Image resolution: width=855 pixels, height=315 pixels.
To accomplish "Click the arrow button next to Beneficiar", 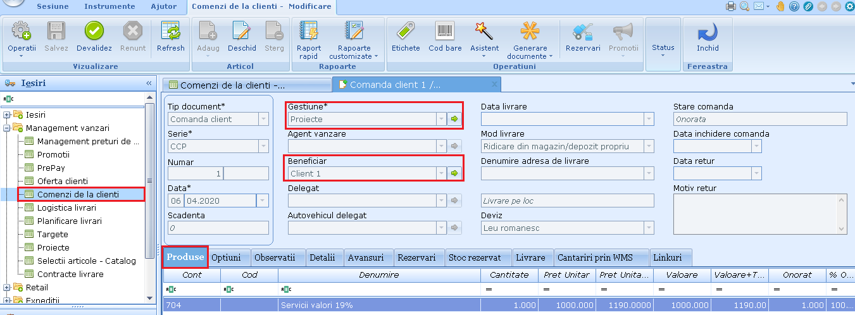I will (x=454, y=173).
